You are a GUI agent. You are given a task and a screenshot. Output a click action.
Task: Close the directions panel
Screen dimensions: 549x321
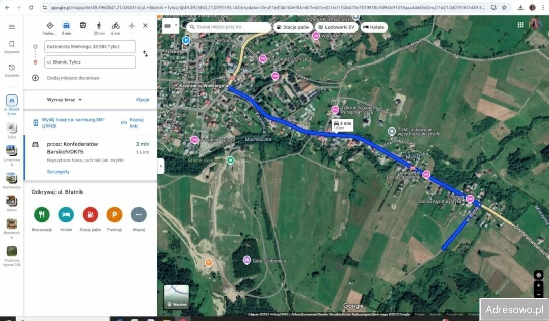145,25
